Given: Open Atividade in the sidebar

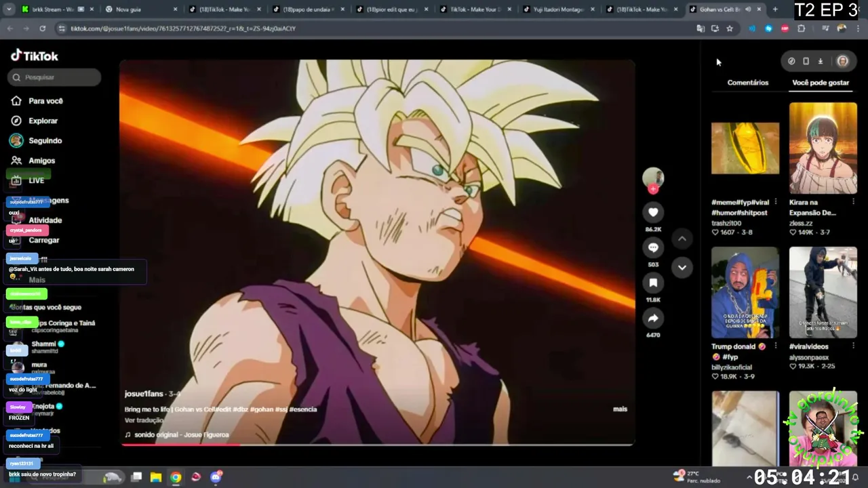Looking at the screenshot, I should tap(45, 220).
